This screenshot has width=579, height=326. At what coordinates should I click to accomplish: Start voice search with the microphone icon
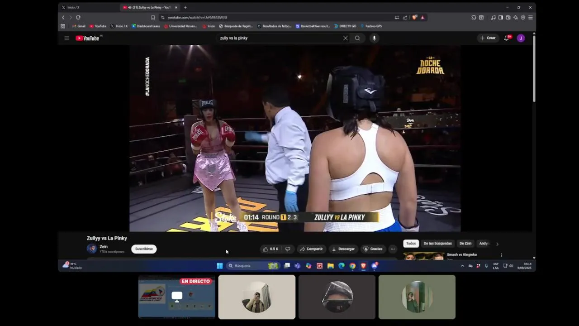(374, 38)
